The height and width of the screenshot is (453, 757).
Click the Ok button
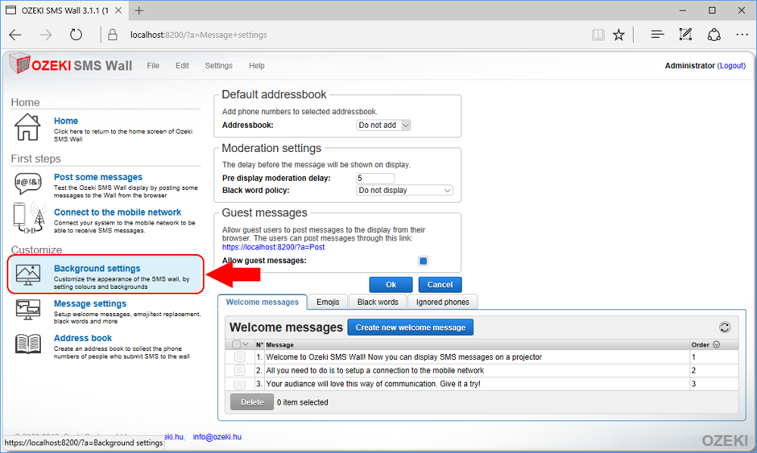391,284
